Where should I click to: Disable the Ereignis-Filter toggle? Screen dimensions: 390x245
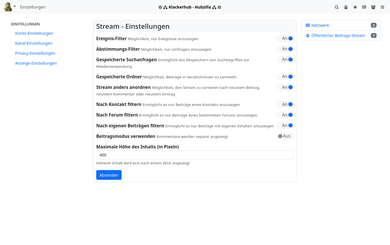285,38
